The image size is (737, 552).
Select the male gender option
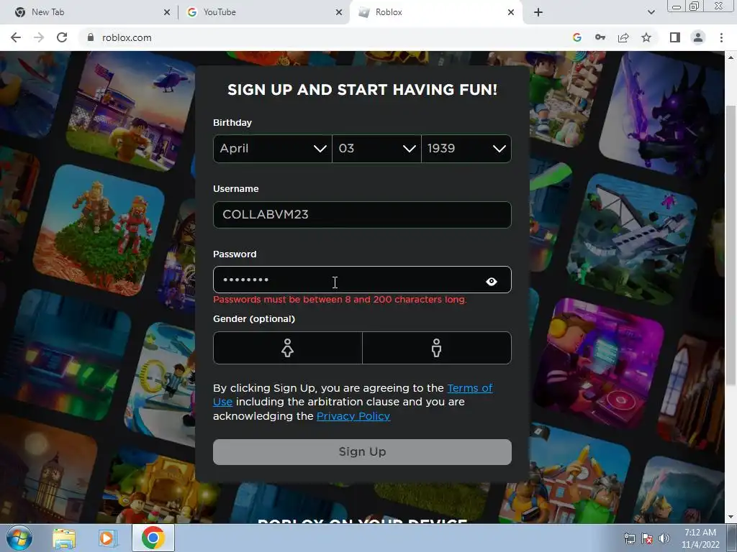(437, 348)
